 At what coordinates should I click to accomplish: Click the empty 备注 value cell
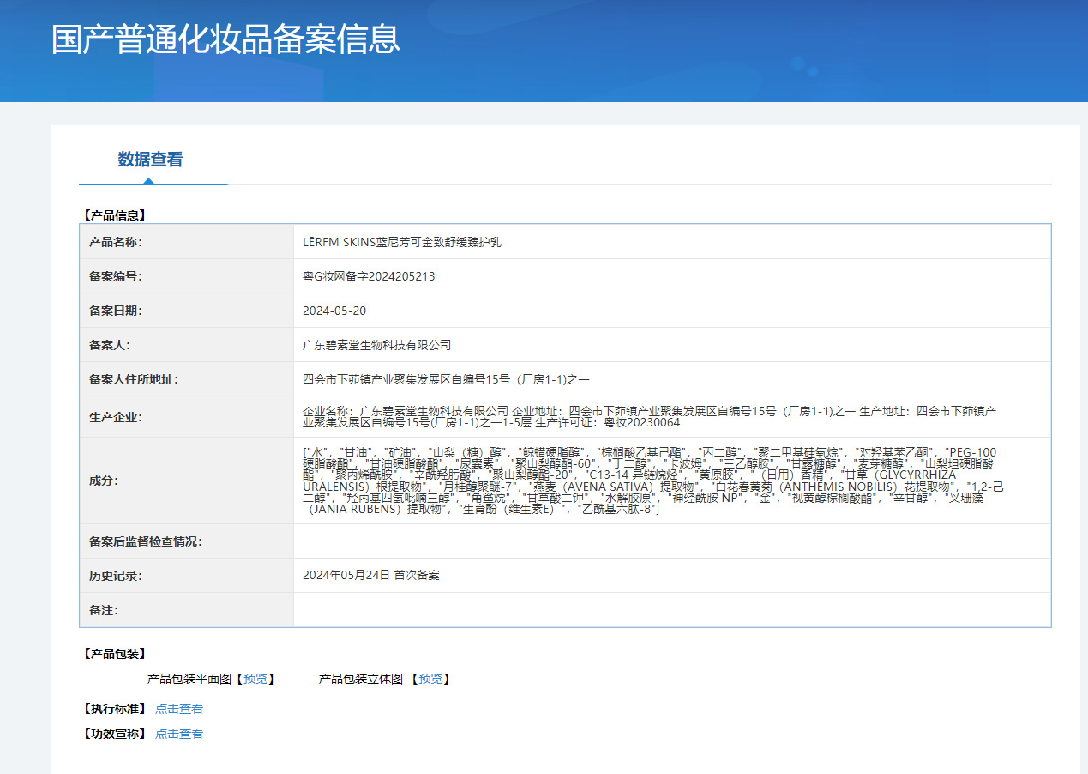click(x=671, y=610)
